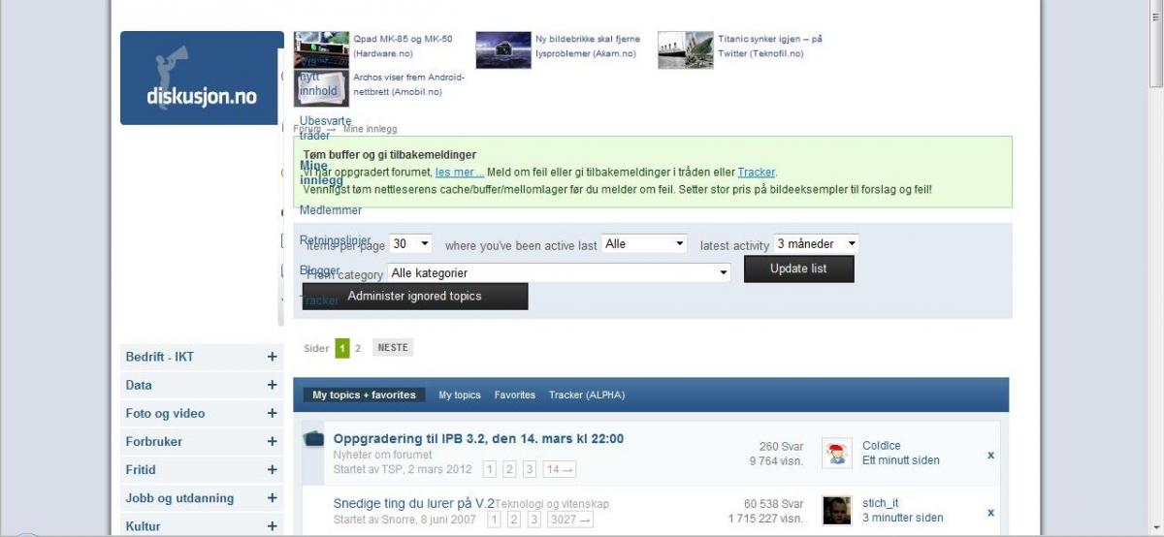
Task: Follow the 'les mer ...' link
Action: tap(460, 172)
